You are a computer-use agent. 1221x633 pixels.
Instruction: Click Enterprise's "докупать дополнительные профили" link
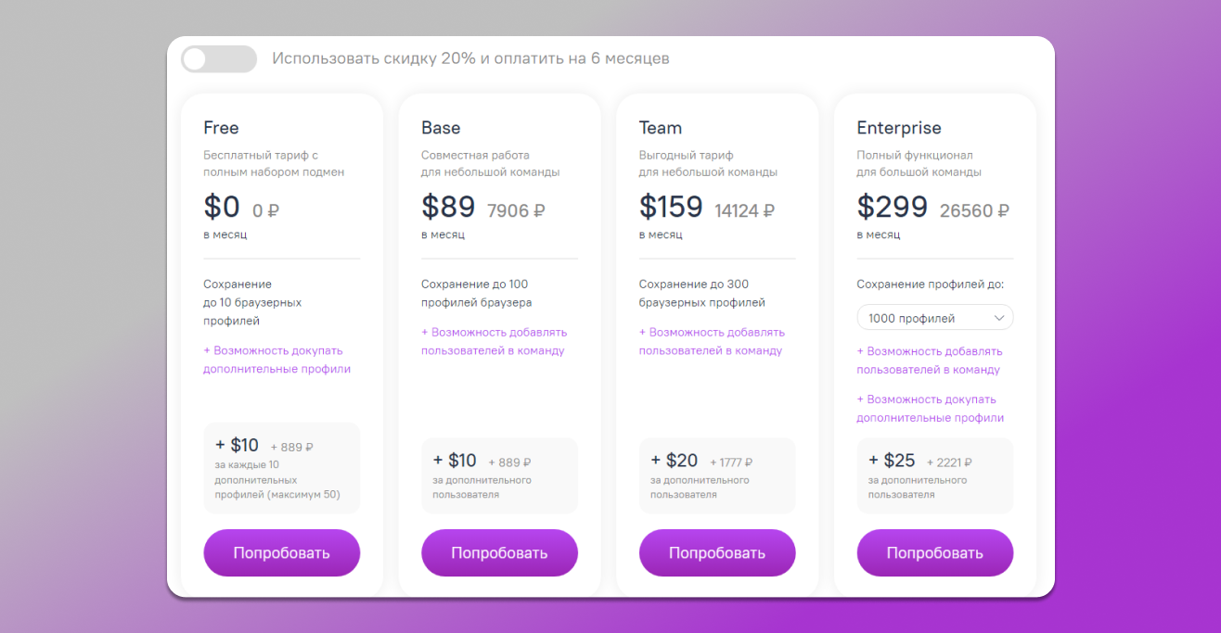coord(929,409)
